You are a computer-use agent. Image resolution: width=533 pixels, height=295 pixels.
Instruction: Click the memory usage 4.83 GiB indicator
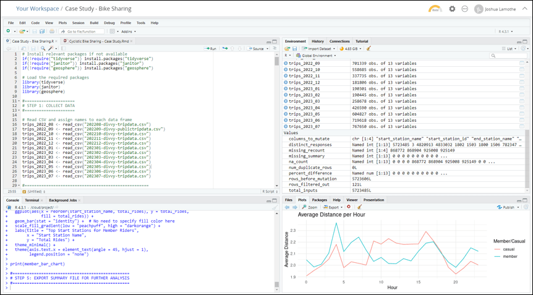(x=349, y=48)
